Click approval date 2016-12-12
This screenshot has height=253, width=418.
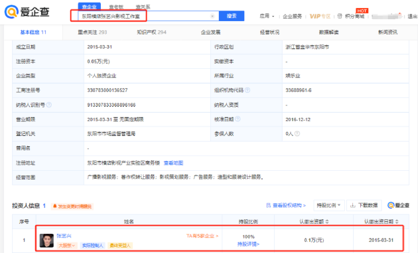coord(298,119)
